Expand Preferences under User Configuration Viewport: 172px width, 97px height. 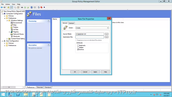pyautogui.click(x=5, y=45)
